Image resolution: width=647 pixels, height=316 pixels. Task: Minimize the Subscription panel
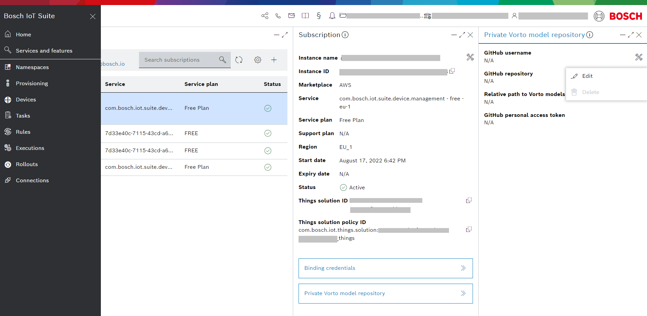point(454,35)
